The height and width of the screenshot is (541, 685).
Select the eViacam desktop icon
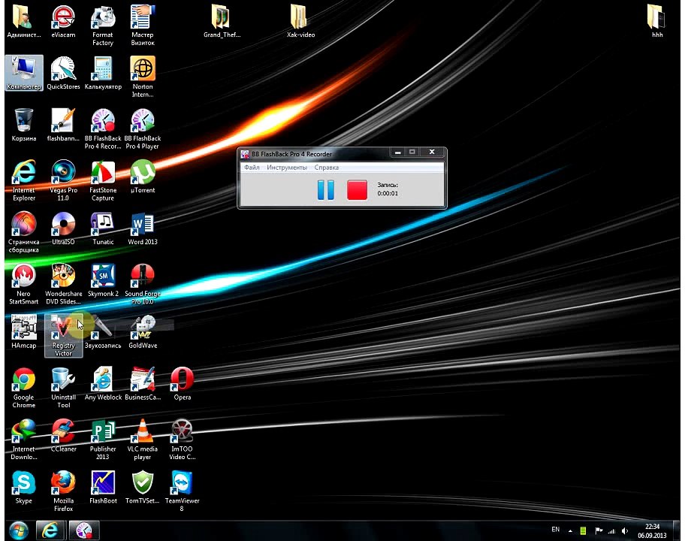click(x=63, y=22)
